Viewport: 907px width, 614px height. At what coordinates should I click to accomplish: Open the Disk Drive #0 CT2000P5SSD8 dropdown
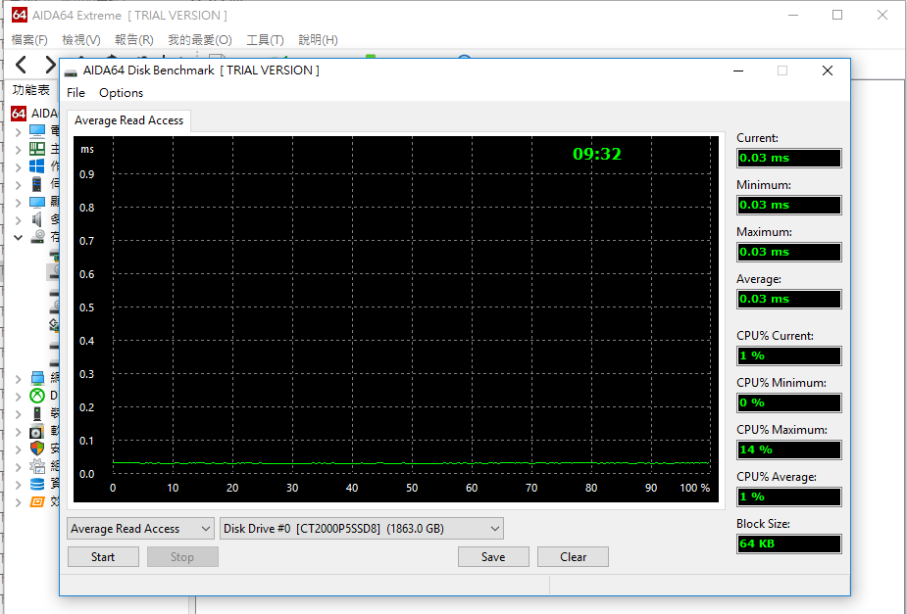pyautogui.click(x=362, y=529)
